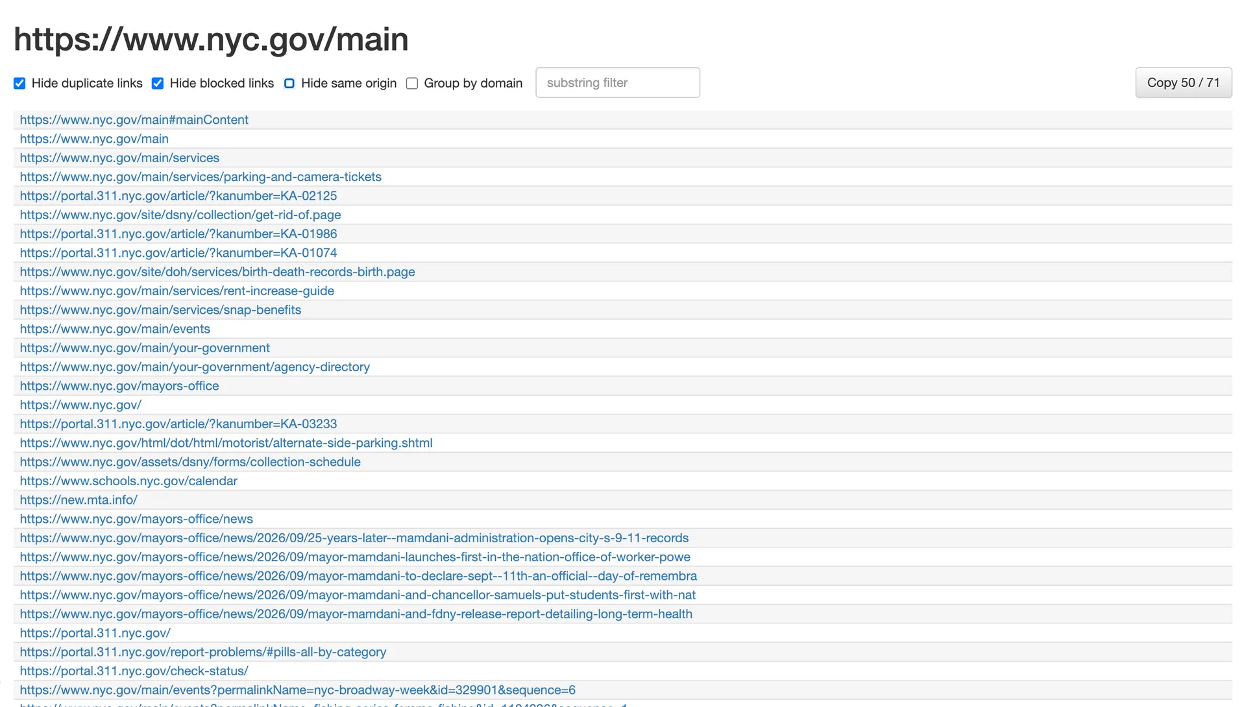1246x707 pixels.
Task: Open the alternate-side-parking.shtml link
Action: pos(226,443)
